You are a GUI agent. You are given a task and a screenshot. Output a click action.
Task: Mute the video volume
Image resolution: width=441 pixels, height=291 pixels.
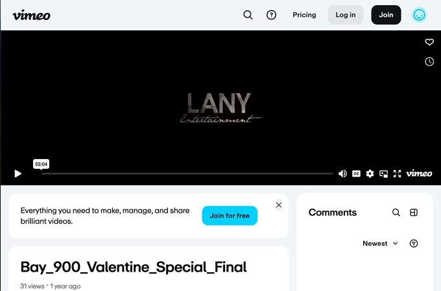pos(342,173)
